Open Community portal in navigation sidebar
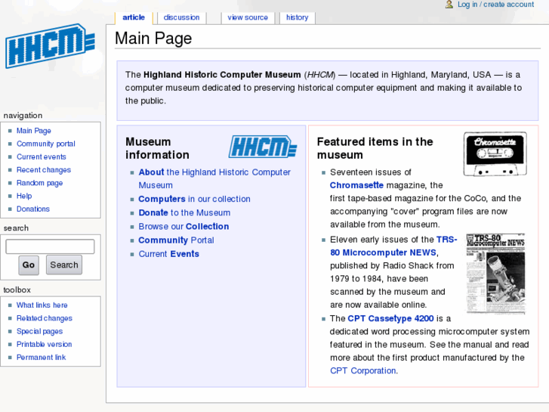 click(x=46, y=144)
